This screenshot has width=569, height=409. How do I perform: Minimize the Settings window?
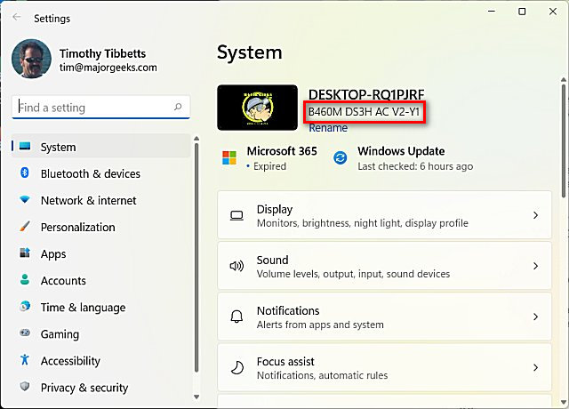(x=492, y=12)
